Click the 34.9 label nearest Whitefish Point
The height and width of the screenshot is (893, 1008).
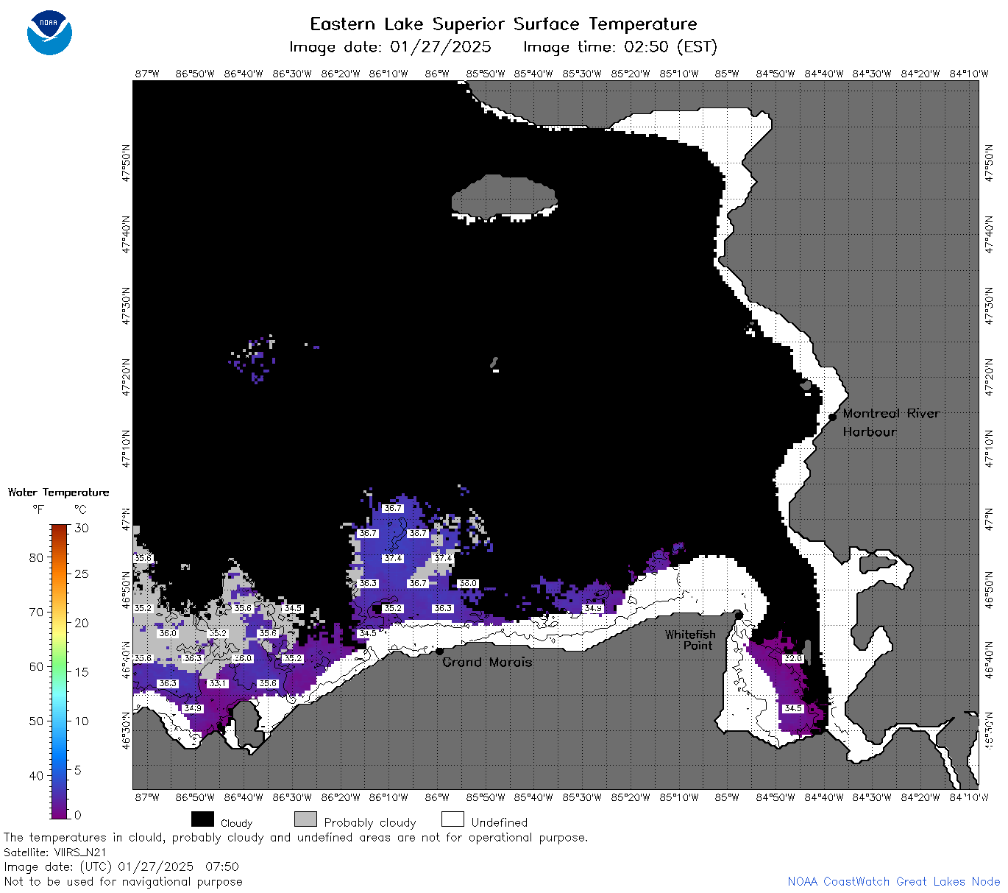pyautogui.click(x=592, y=609)
